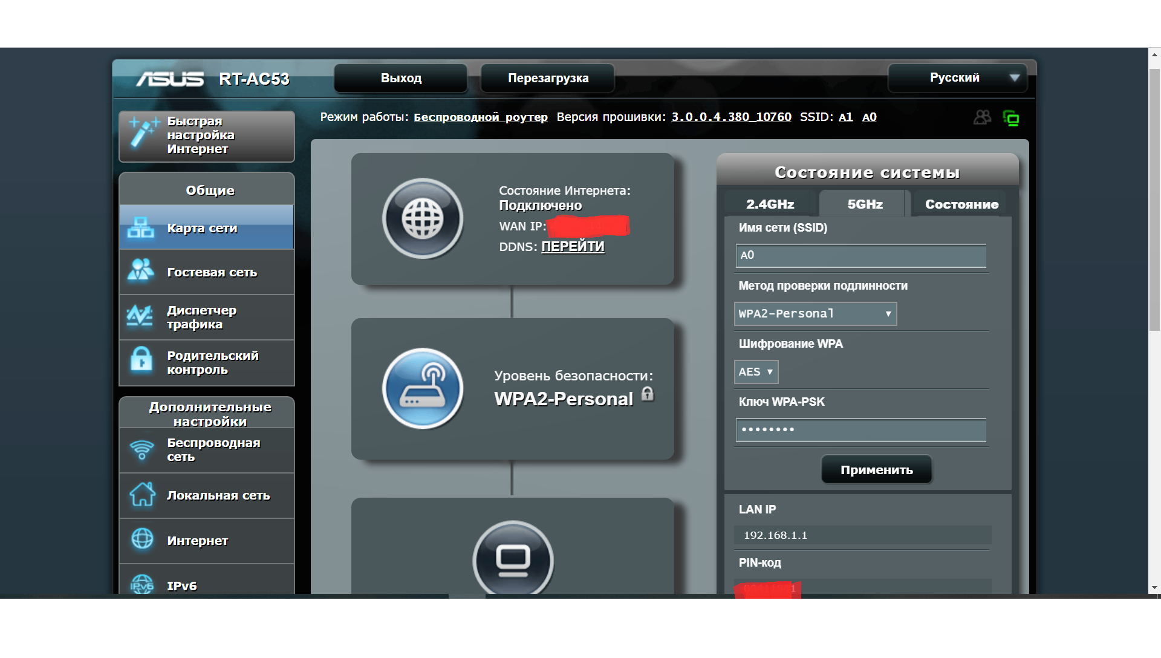Open the AES WPA encryption dropdown
The width and height of the screenshot is (1161, 658).
coord(756,372)
